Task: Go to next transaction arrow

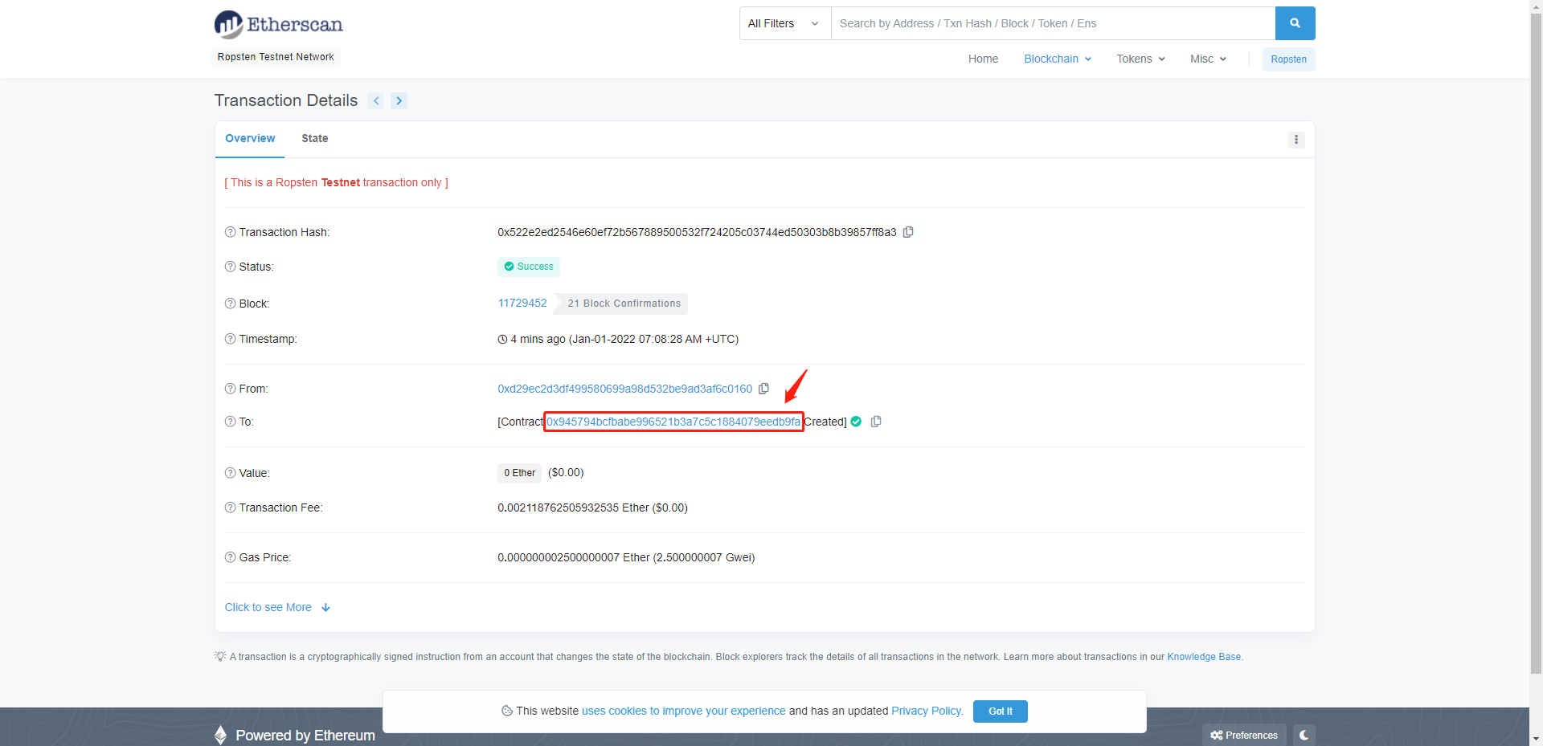Action: coord(399,100)
